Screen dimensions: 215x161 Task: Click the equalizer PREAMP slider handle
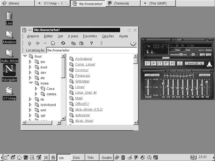(x=148, y=87)
